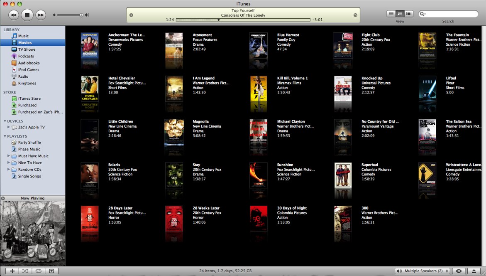This screenshot has width=486, height=276.
Task: Switch to list view
Action: 391,14
